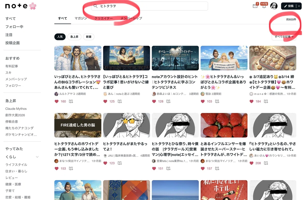Open article titled ヒトタラヲさんがまたやるってよ!
Viewport: 307px width, 200px height.
pos(125,146)
